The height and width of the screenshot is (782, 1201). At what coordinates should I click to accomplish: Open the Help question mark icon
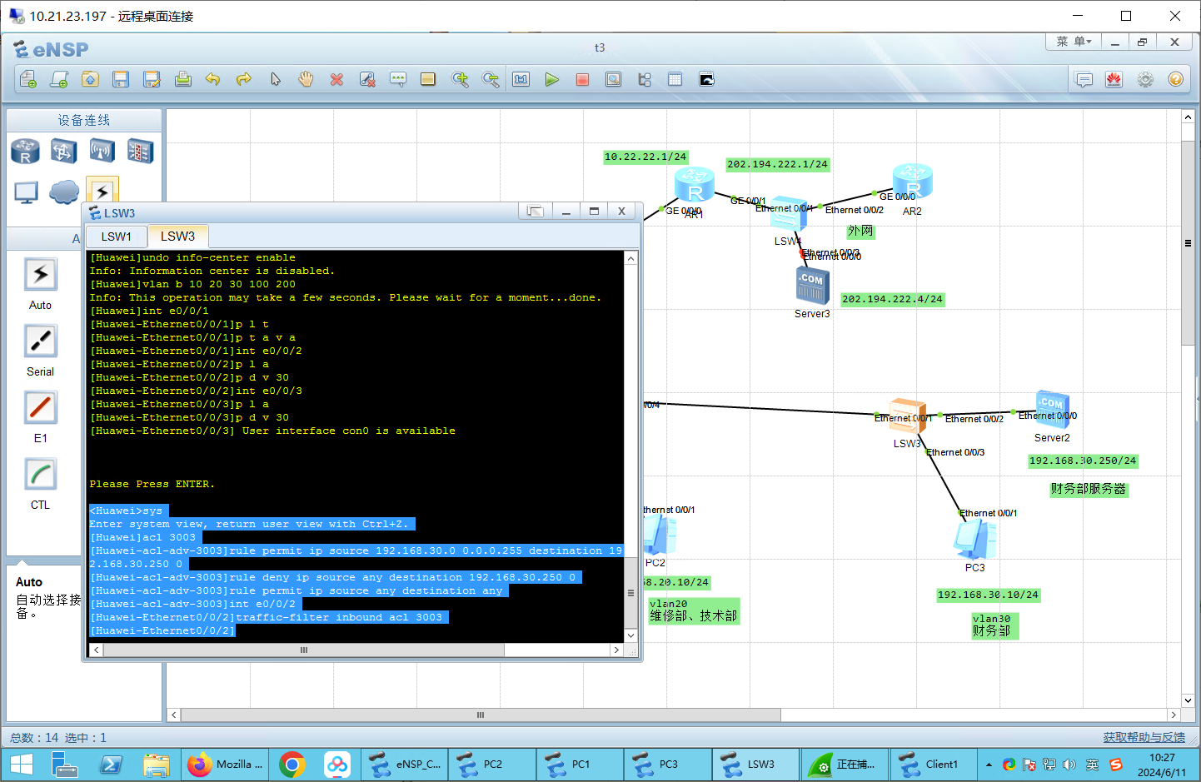1175,79
